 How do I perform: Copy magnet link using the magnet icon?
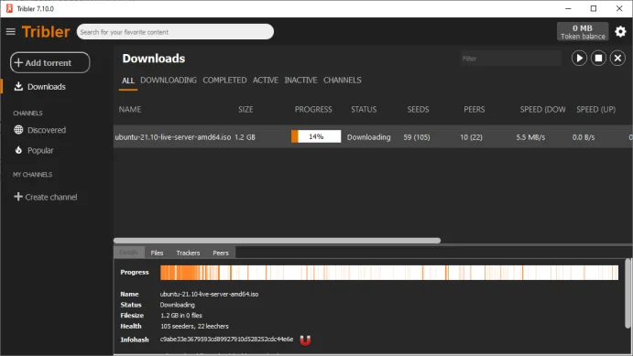point(305,340)
